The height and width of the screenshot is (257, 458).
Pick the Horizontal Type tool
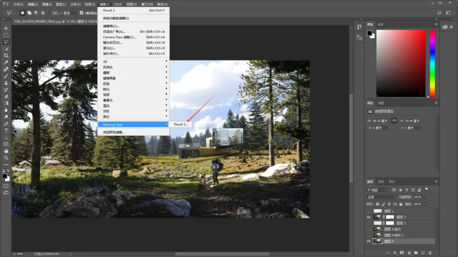(x=6, y=130)
